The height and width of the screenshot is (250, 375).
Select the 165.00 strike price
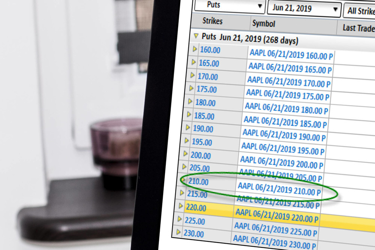[209, 63]
